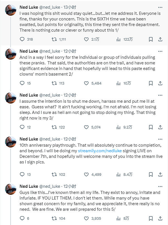Bookmark the first tweet in the thread
The height and width of the screenshot is (225, 168).
(x=151, y=39)
